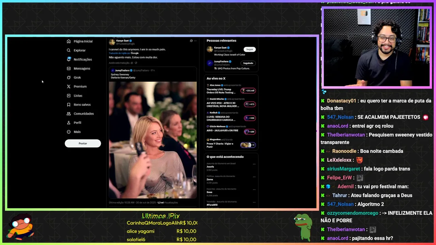436x245 pixels.
Task: Open Thursday LIVE: Trump Orders broadcast
Action: [221, 91]
